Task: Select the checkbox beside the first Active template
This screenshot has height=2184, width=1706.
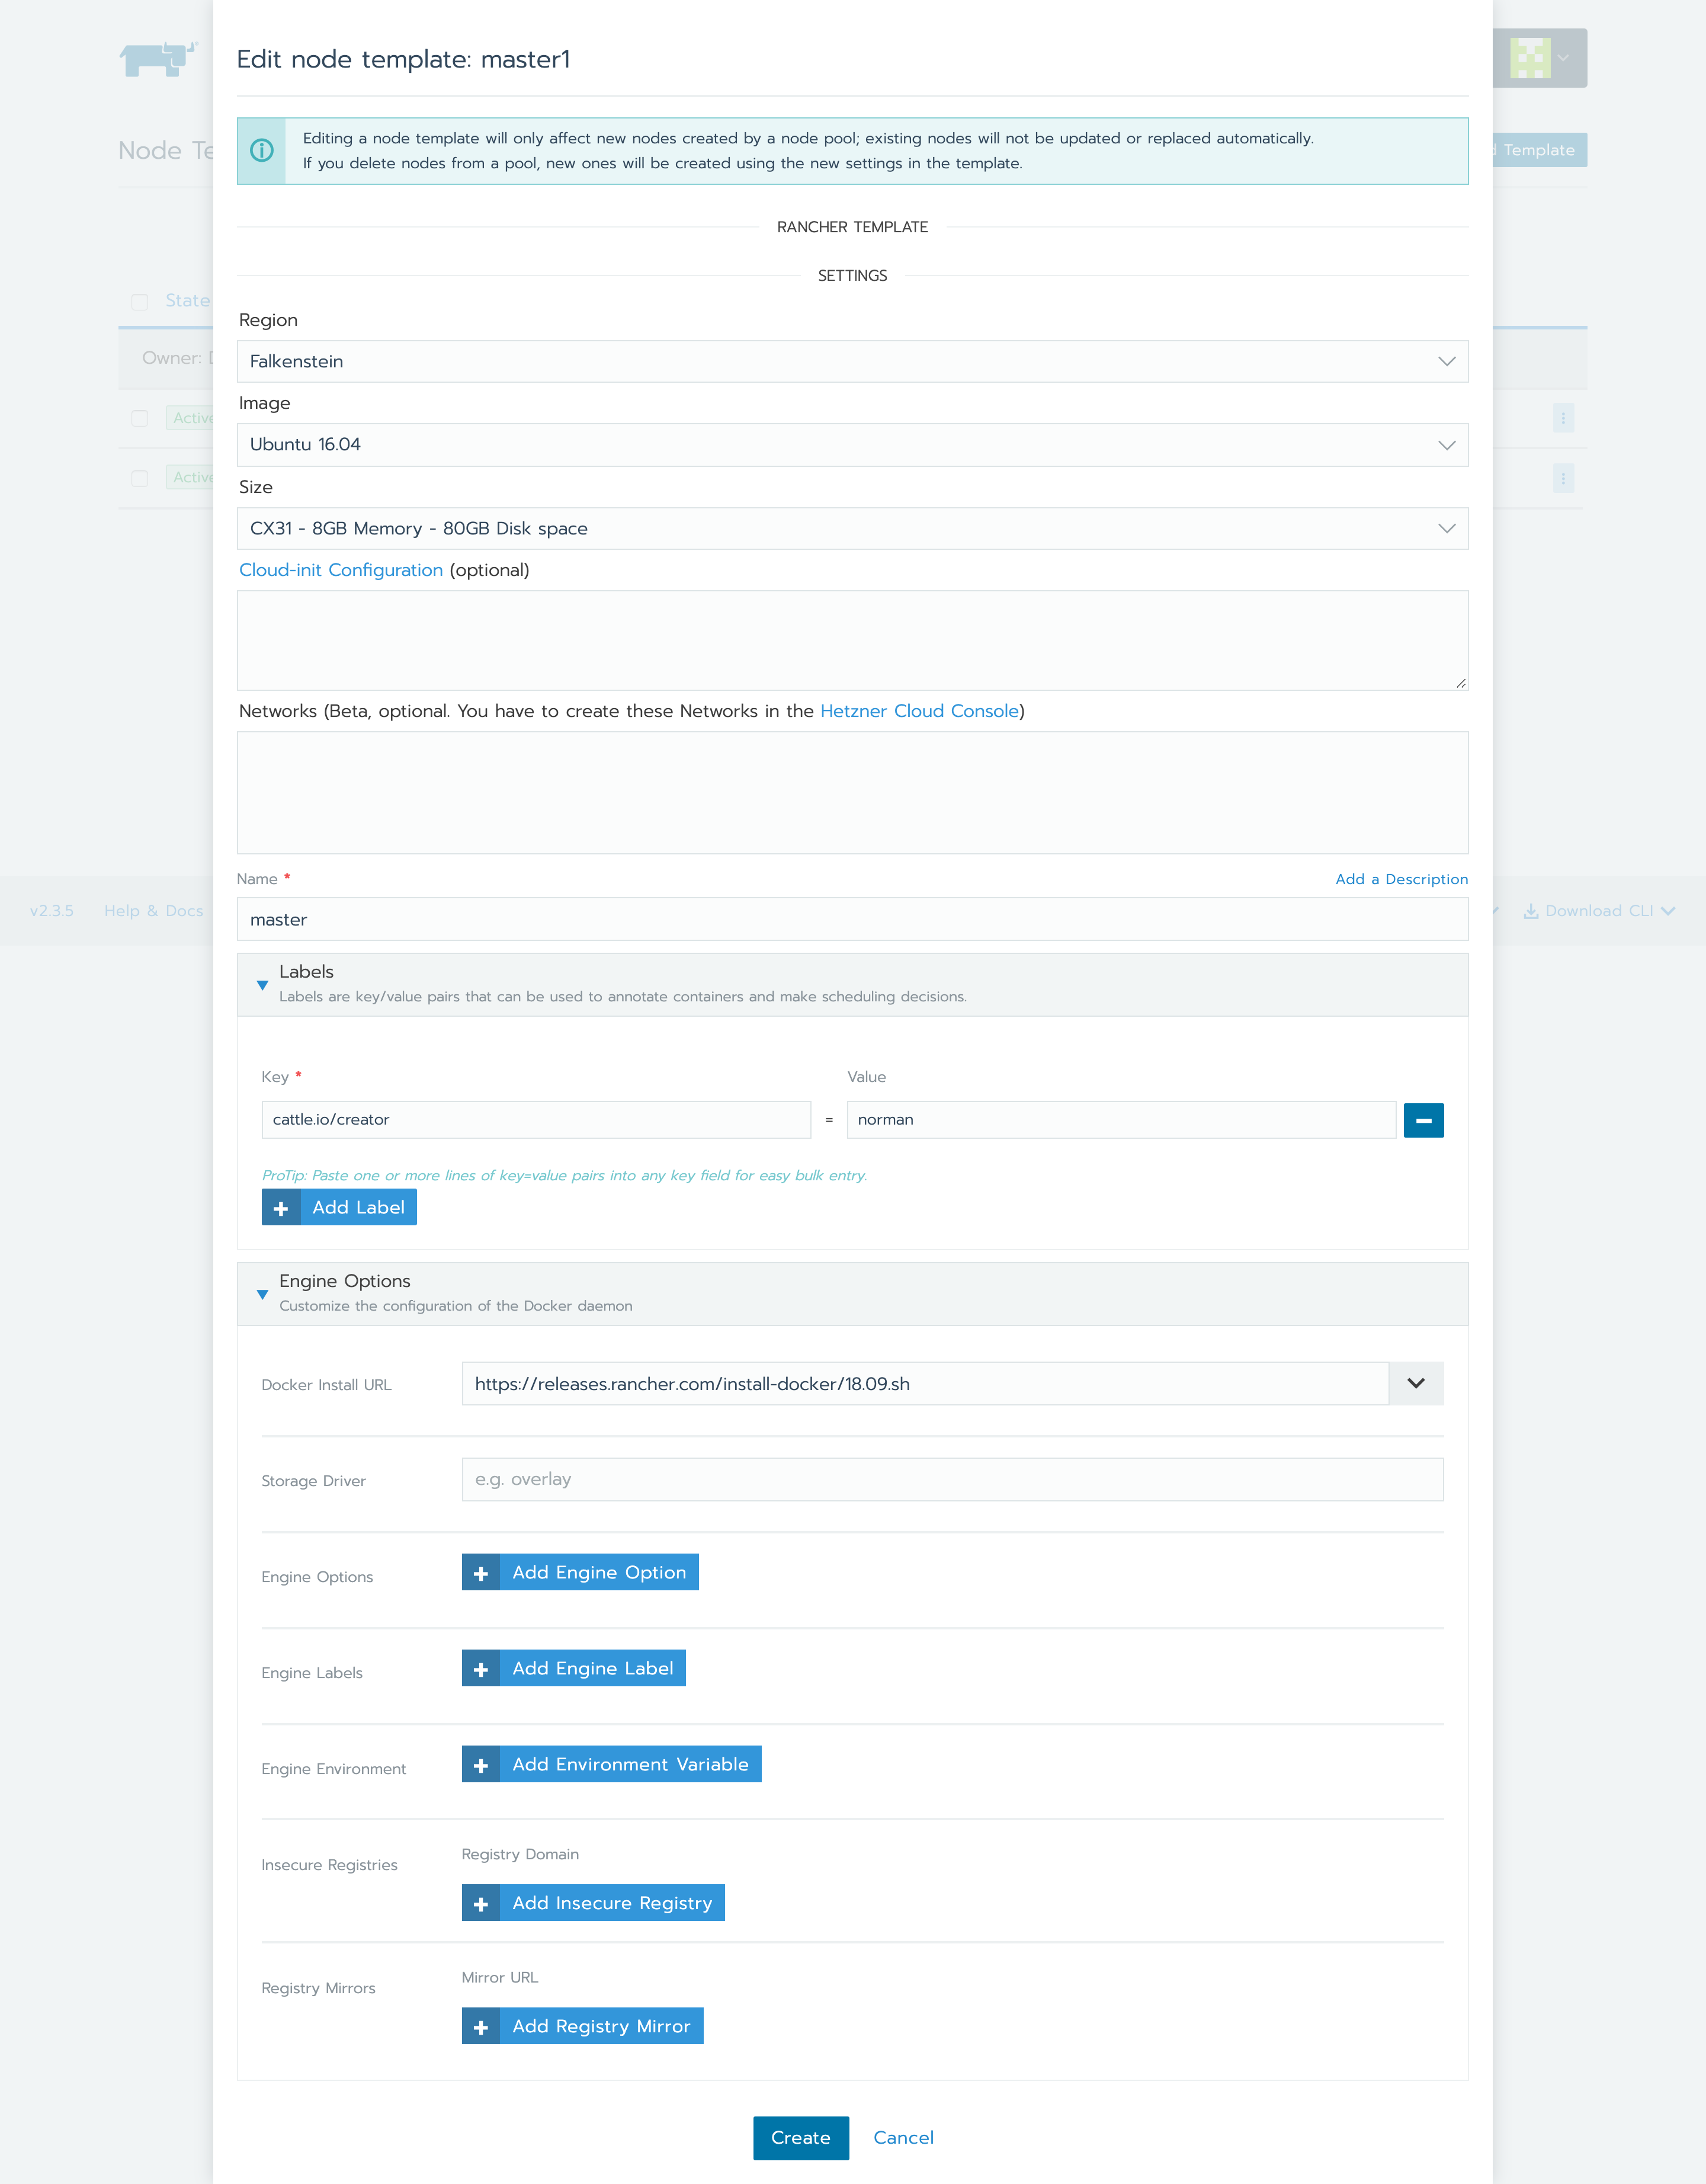Action: click(x=139, y=418)
